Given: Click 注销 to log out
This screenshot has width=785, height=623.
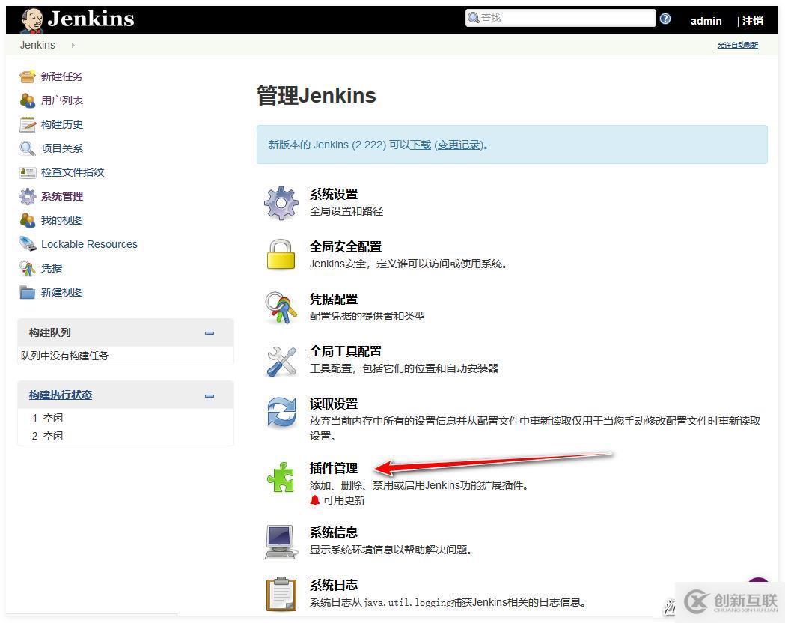Looking at the screenshot, I should pyautogui.click(x=752, y=21).
